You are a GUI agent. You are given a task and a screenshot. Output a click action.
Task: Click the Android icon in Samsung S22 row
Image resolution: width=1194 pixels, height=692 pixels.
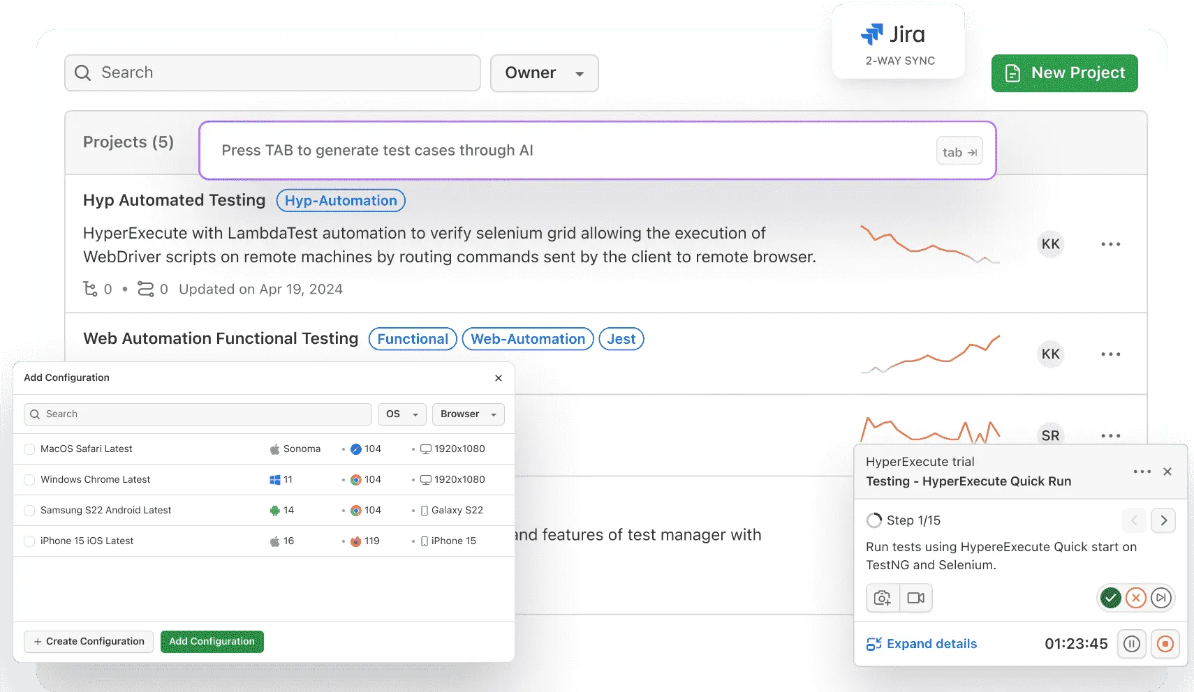[x=275, y=511]
